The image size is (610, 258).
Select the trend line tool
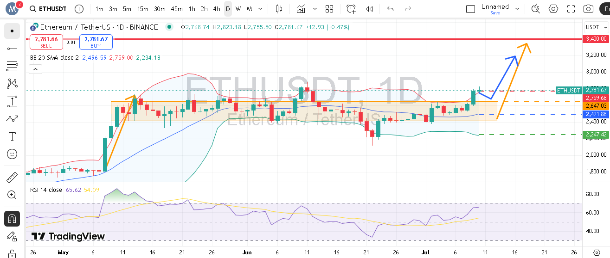point(12,49)
